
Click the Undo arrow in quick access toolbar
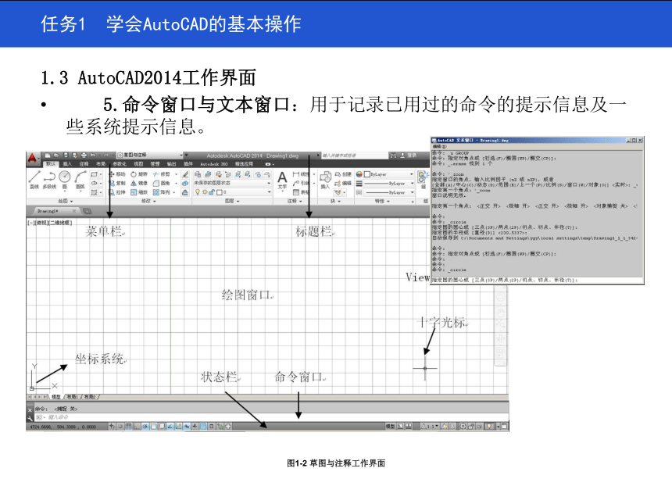93,155
